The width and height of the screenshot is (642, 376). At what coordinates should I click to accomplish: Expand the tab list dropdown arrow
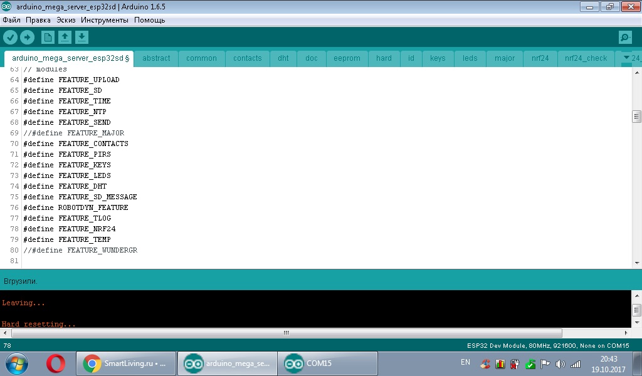pos(626,58)
